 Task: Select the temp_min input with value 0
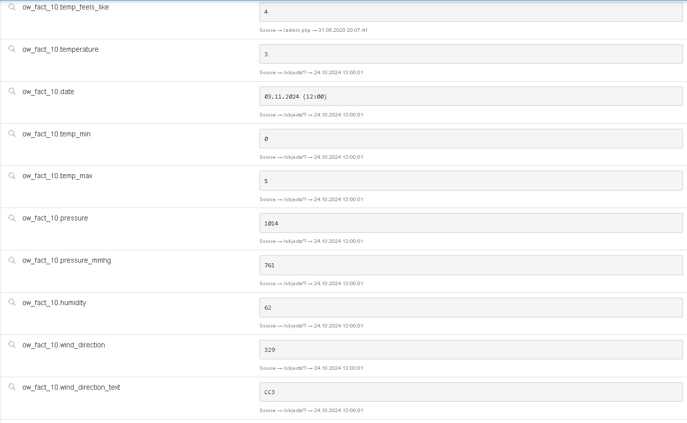pyautogui.click(x=470, y=139)
